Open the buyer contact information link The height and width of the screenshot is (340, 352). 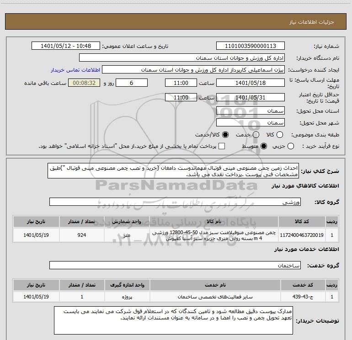75,70
